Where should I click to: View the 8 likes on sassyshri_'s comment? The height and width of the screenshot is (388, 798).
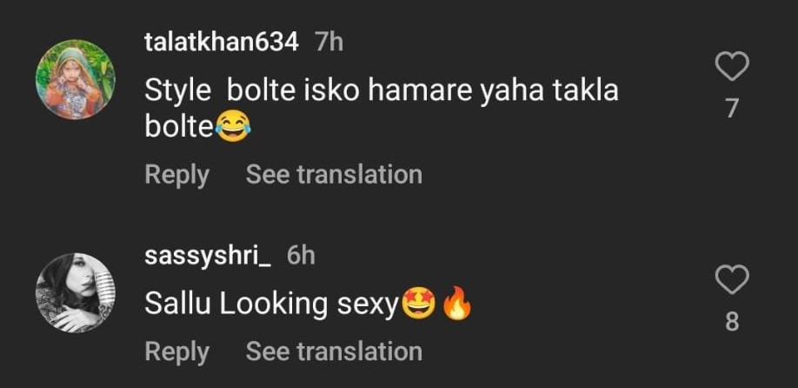coord(732,323)
